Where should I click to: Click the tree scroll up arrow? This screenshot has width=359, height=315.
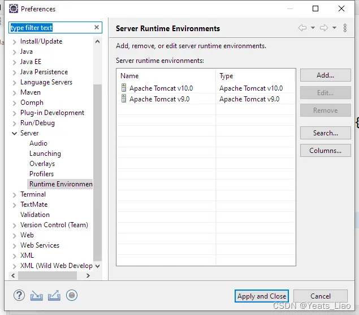[98, 41]
